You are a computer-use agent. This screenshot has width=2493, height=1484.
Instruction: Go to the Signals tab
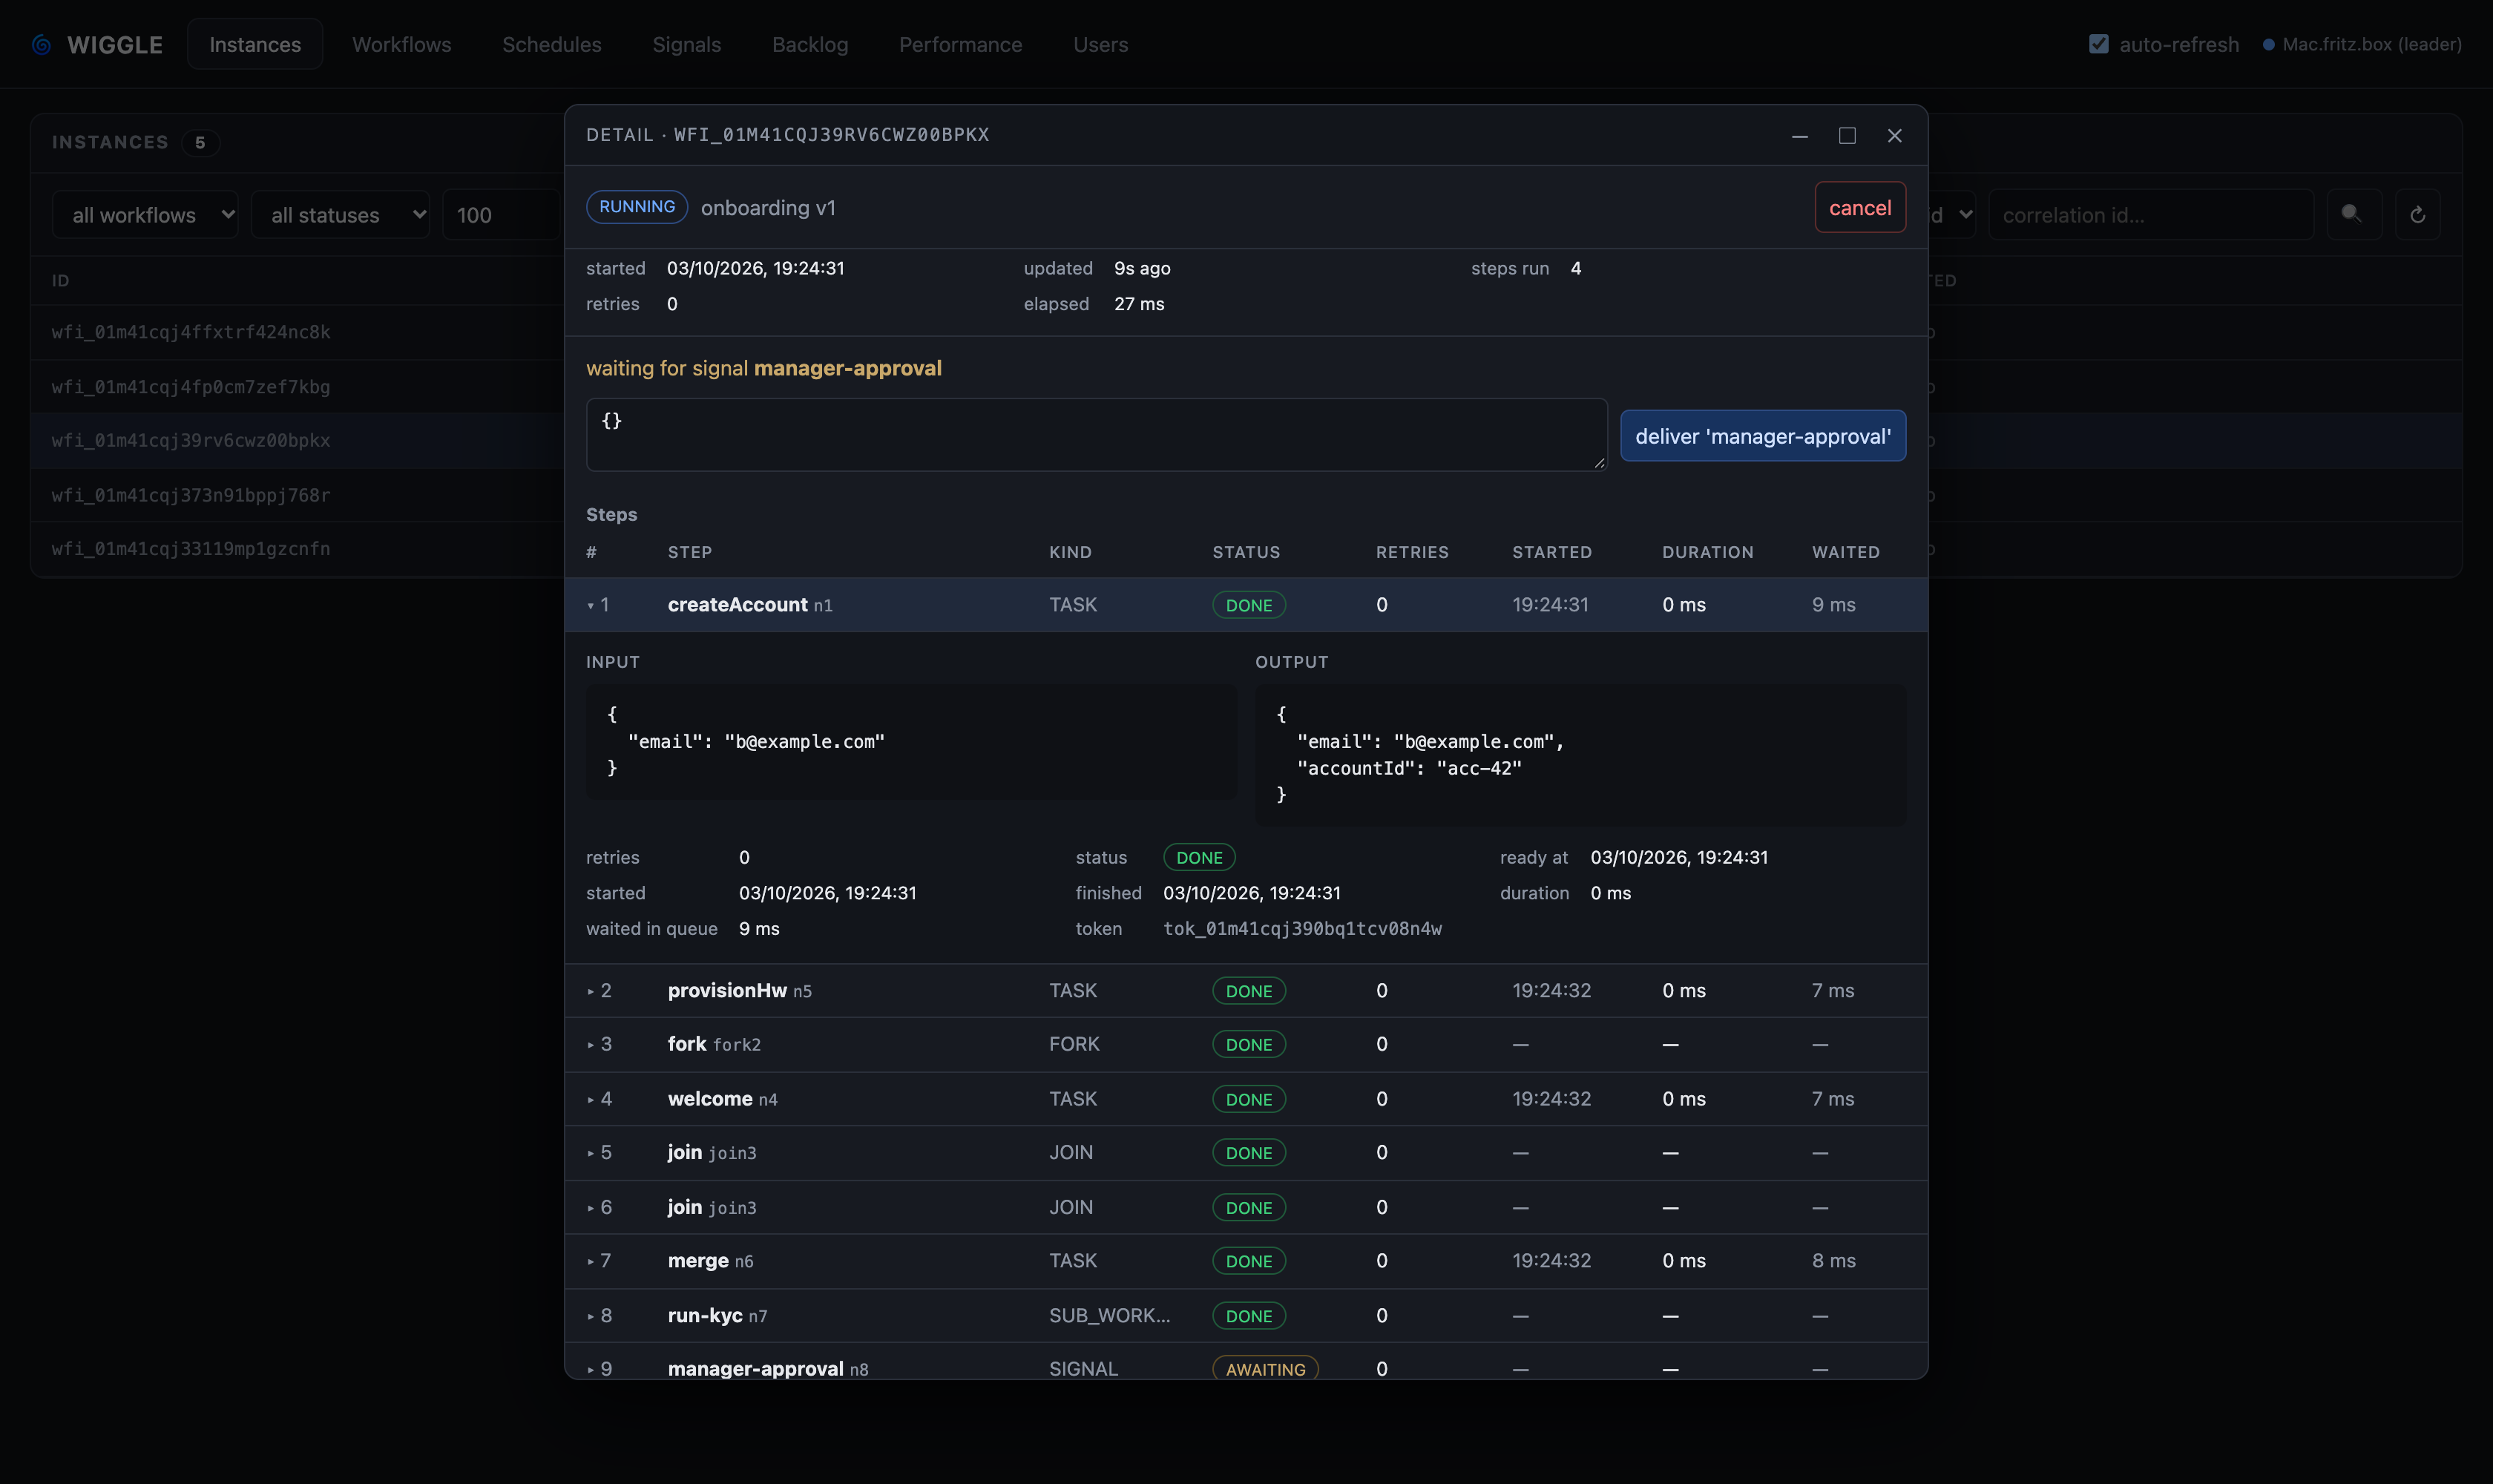point(686,44)
